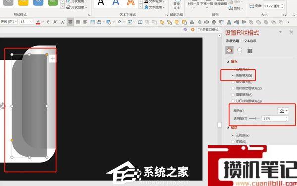Select Size & Properties icon
Viewport: 297px width, 186px height.
click(x=250, y=51)
